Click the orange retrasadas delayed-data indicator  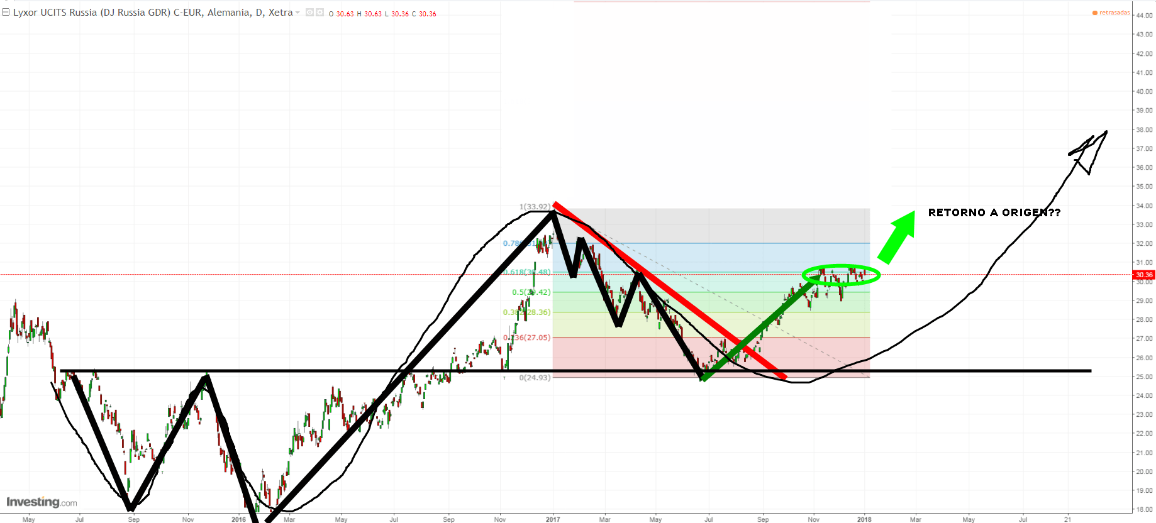tap(1111, 13)
